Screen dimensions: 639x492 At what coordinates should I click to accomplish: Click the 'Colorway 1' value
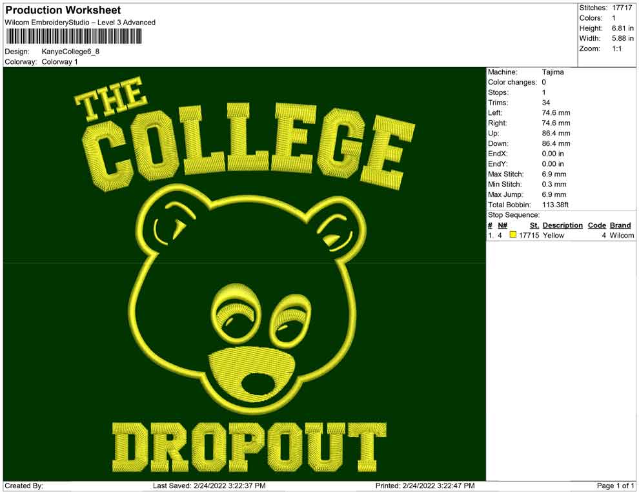59,61
